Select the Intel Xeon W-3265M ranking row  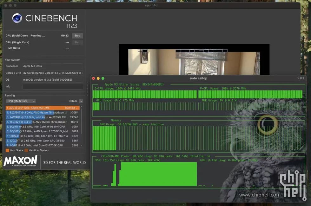click(43, 117)
